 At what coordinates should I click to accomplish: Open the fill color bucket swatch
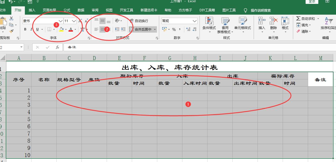pos(61,29)
